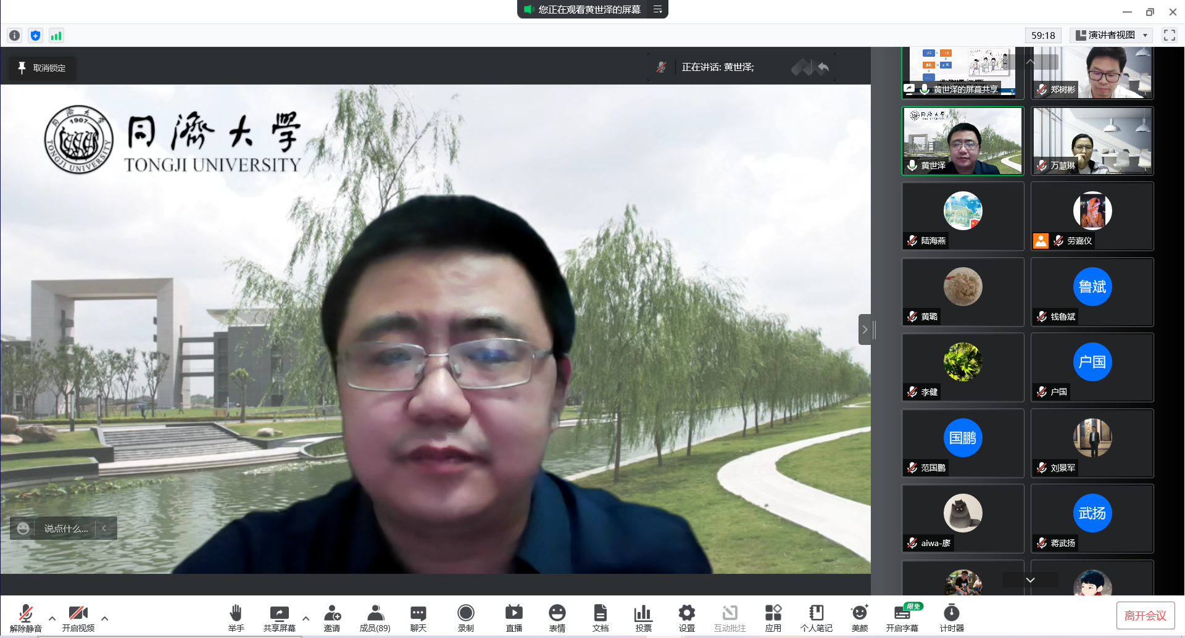
Task: Show members list (成员 89)
Action: coord(375,617)
